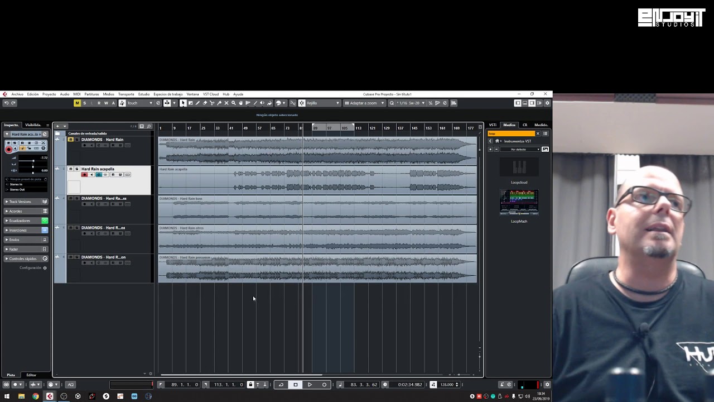This screenshot has width=714, height=402.
Task: Navigate back in the media browser
Action: tap(490, 141)
